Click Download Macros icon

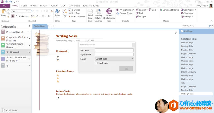pyautogui.click(x=161, y=10)
